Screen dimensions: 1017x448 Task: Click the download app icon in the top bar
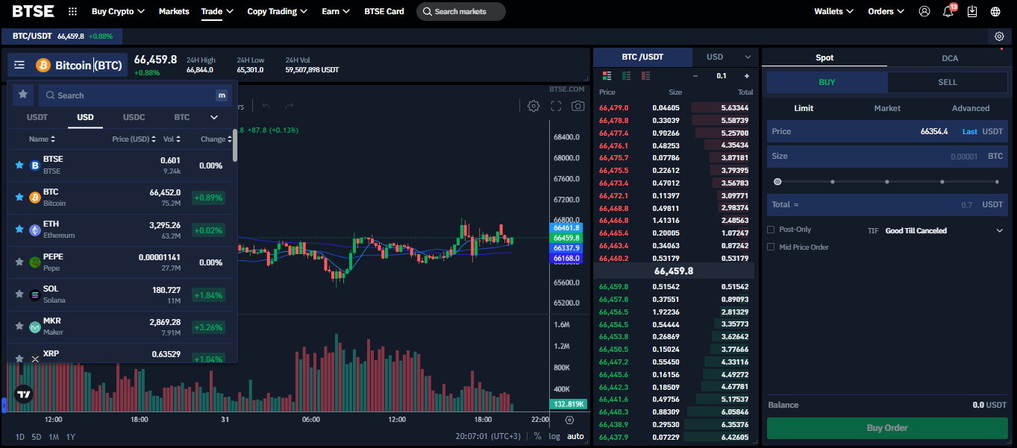pyautogui.click(x=971, y=11)
